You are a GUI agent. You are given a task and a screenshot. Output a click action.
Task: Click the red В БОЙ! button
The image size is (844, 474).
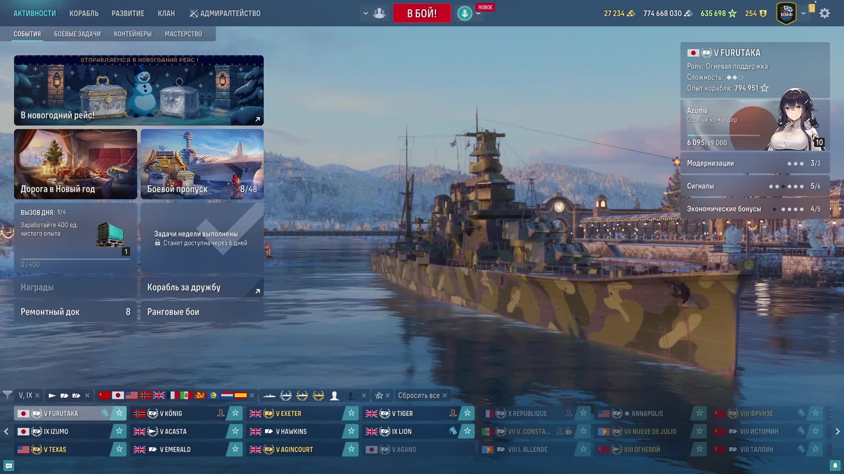(422, 13)
